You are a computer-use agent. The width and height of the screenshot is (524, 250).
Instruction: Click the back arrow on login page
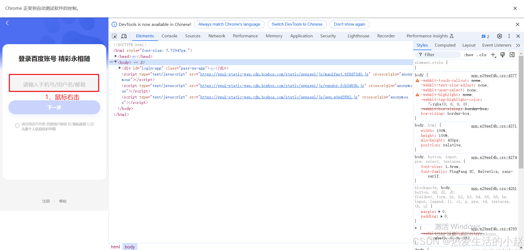tap(7, 23)
